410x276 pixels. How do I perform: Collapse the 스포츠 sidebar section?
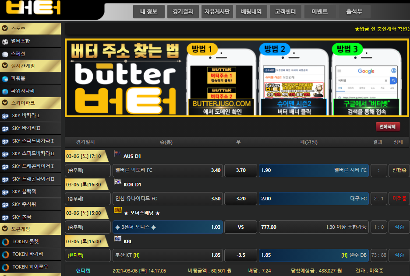pyautogui.click(x=5, y=28)
